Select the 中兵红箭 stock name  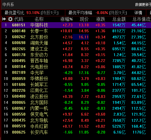(39, 126)
